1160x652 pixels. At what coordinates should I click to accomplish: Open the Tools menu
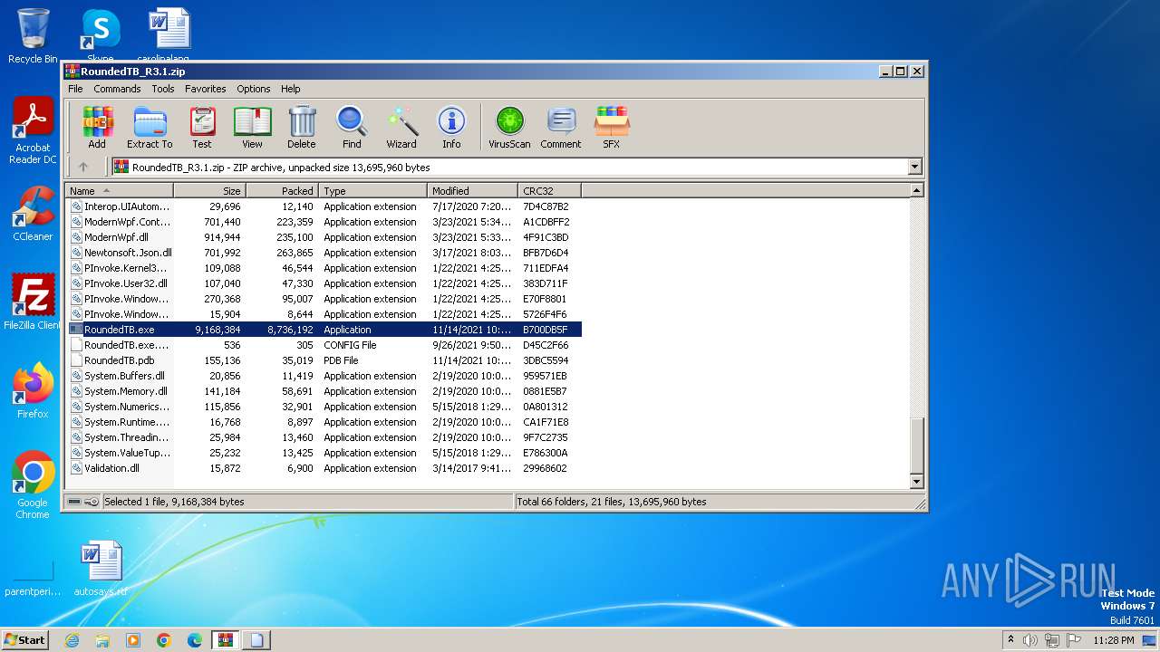point(163,89)
